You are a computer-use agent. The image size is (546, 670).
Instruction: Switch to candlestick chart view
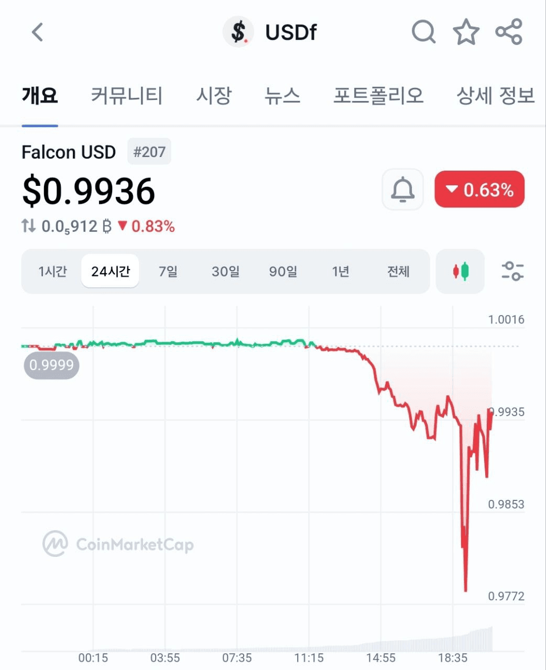[461, 271]
